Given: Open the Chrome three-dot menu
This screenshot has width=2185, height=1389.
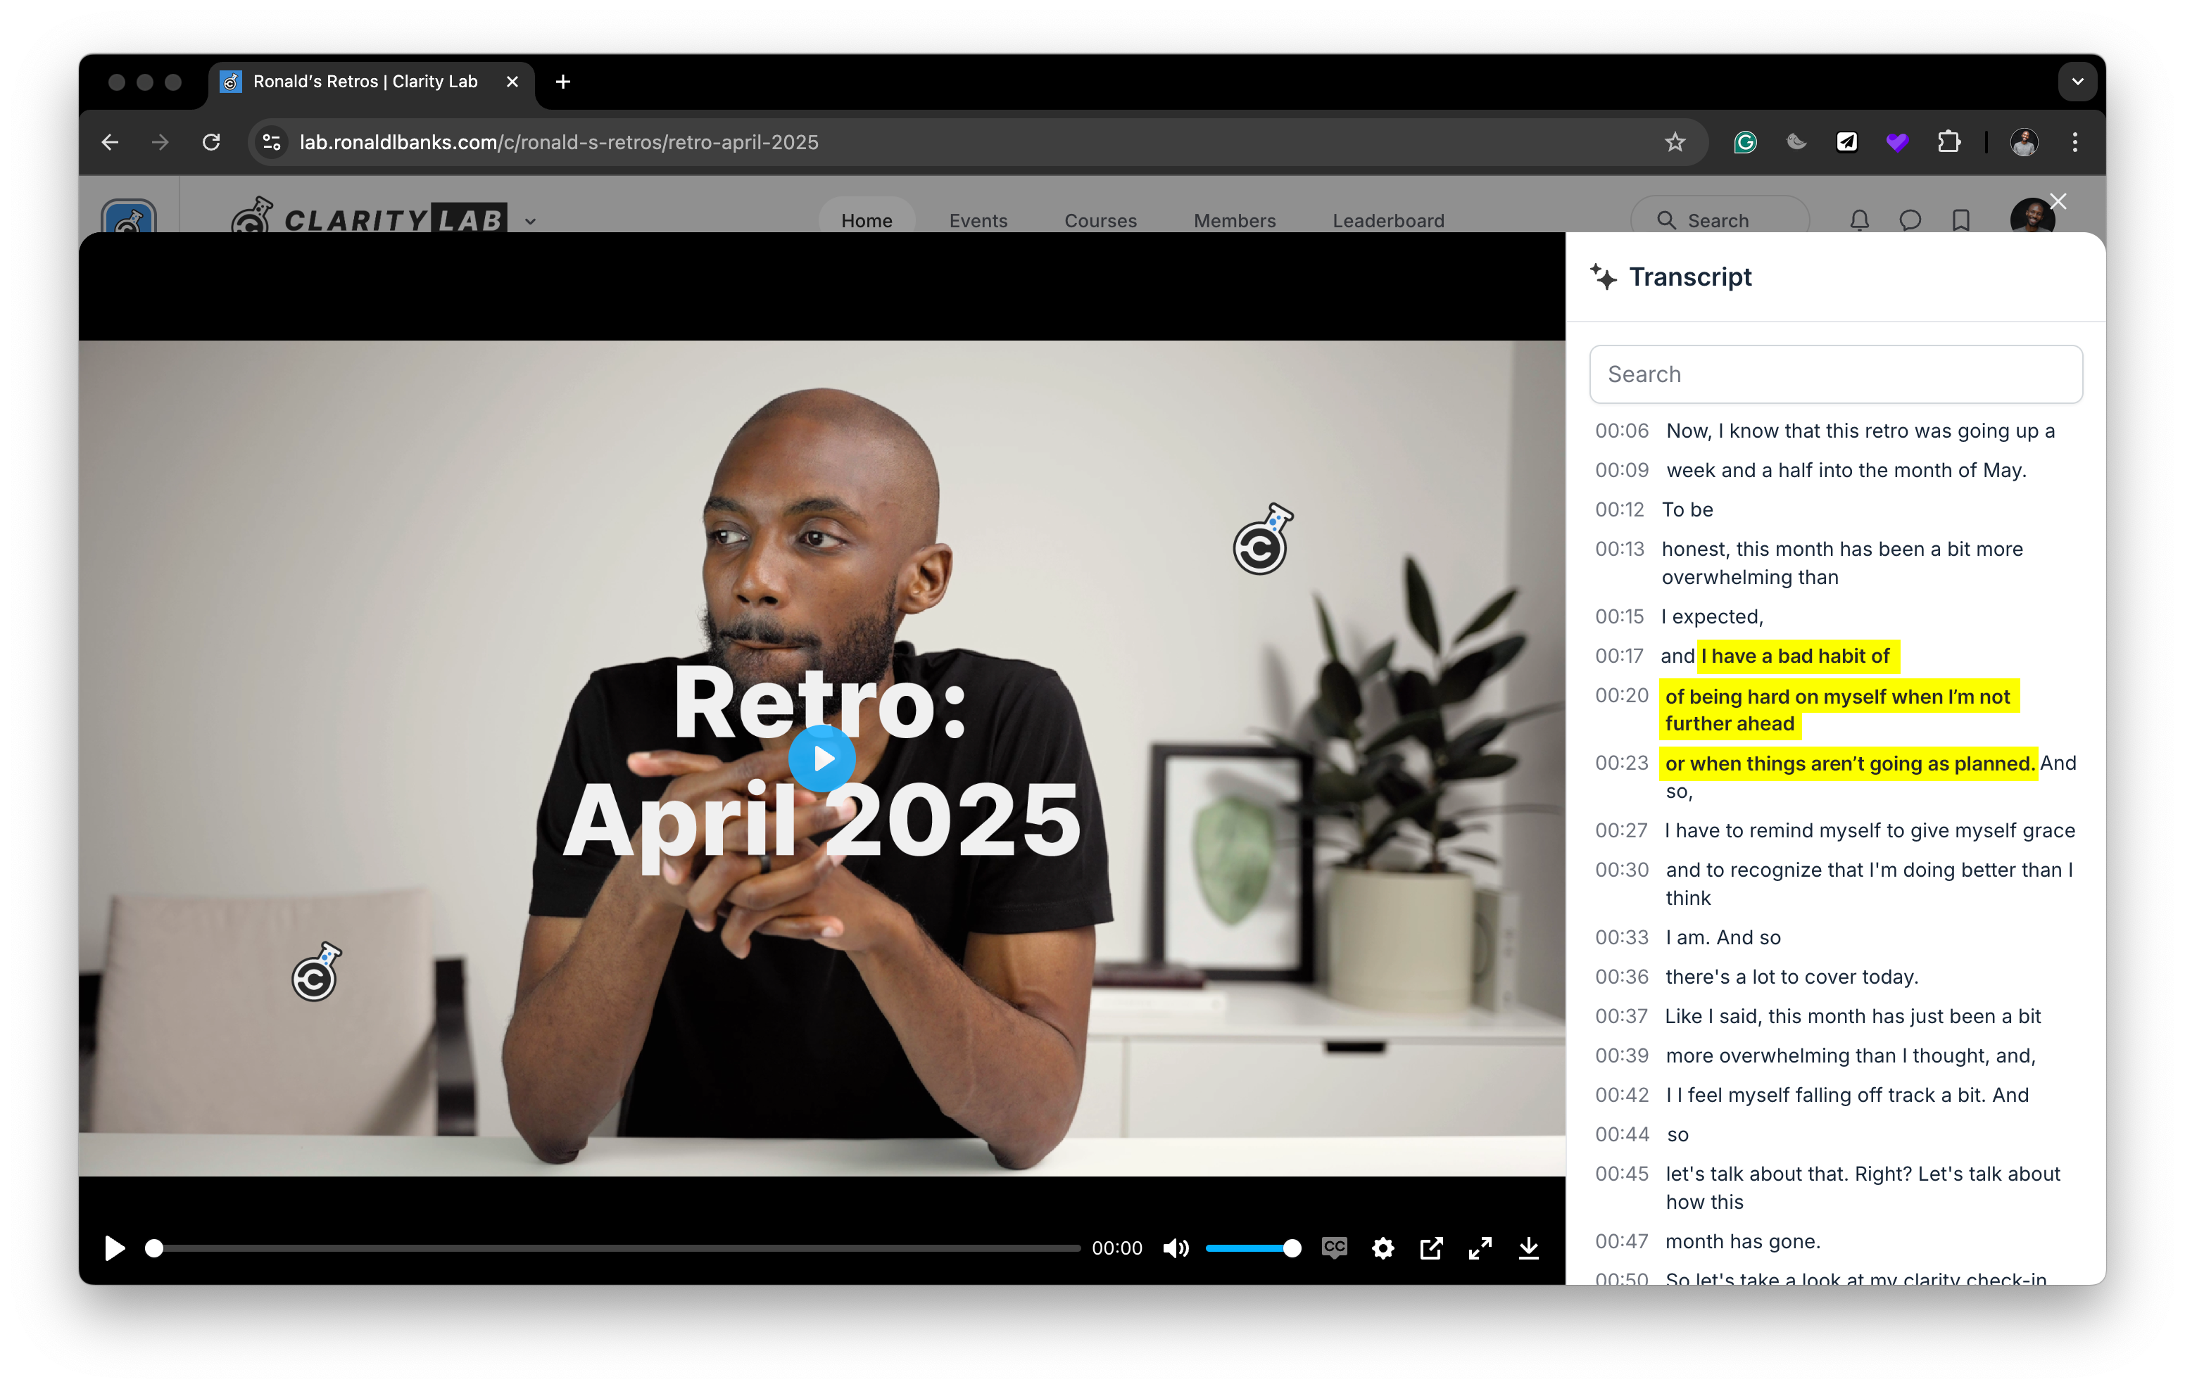Looking at the screenshot, I should (2074, 142).
